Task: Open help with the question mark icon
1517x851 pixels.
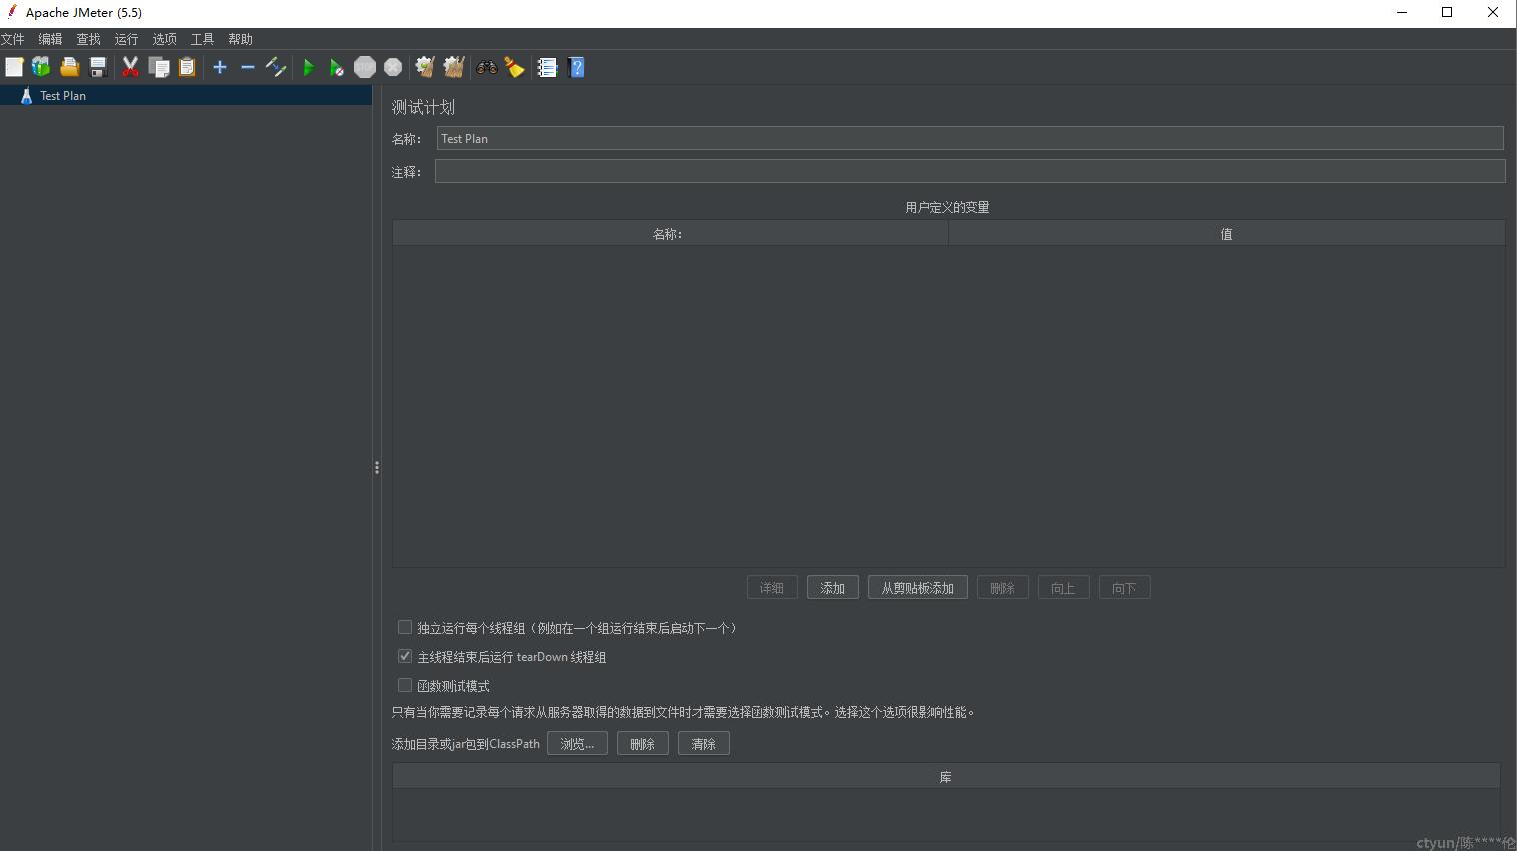Action: pos(576,67)
